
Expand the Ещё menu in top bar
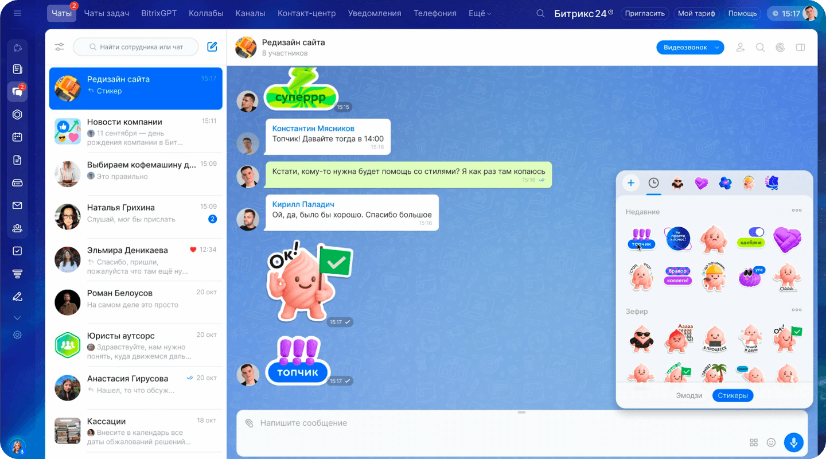pyautogui.click(x=480, y=13)
